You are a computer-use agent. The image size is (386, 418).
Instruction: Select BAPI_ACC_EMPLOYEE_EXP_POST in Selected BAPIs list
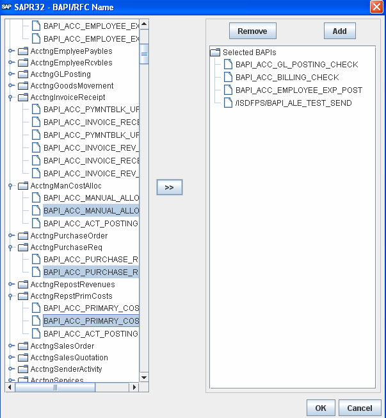click(x=298, y=90)
